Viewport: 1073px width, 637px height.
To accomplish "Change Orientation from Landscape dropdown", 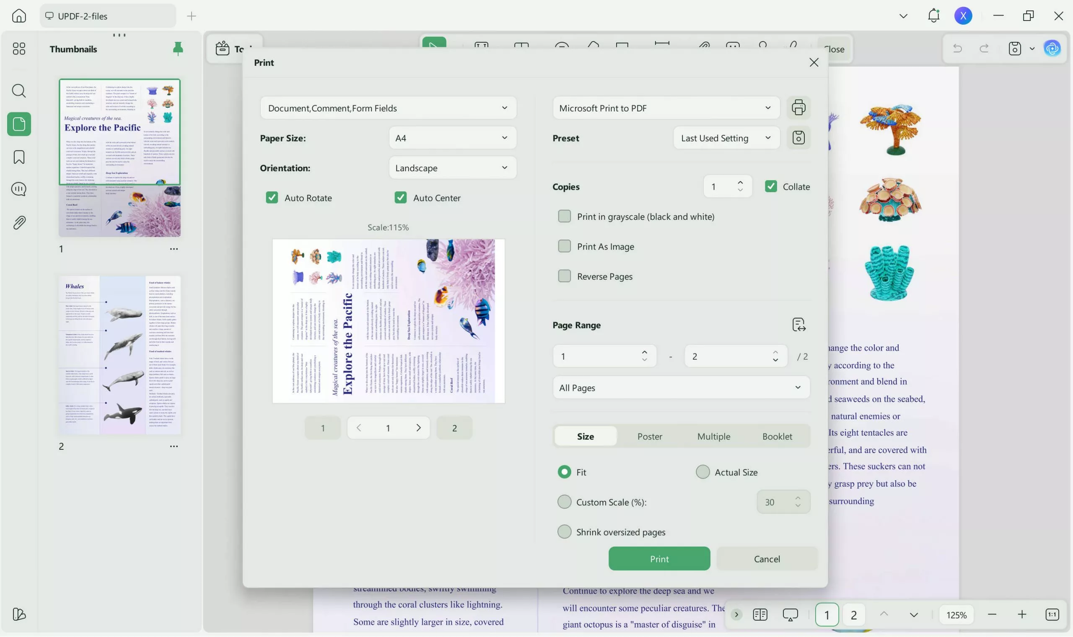I will [452, 168].
